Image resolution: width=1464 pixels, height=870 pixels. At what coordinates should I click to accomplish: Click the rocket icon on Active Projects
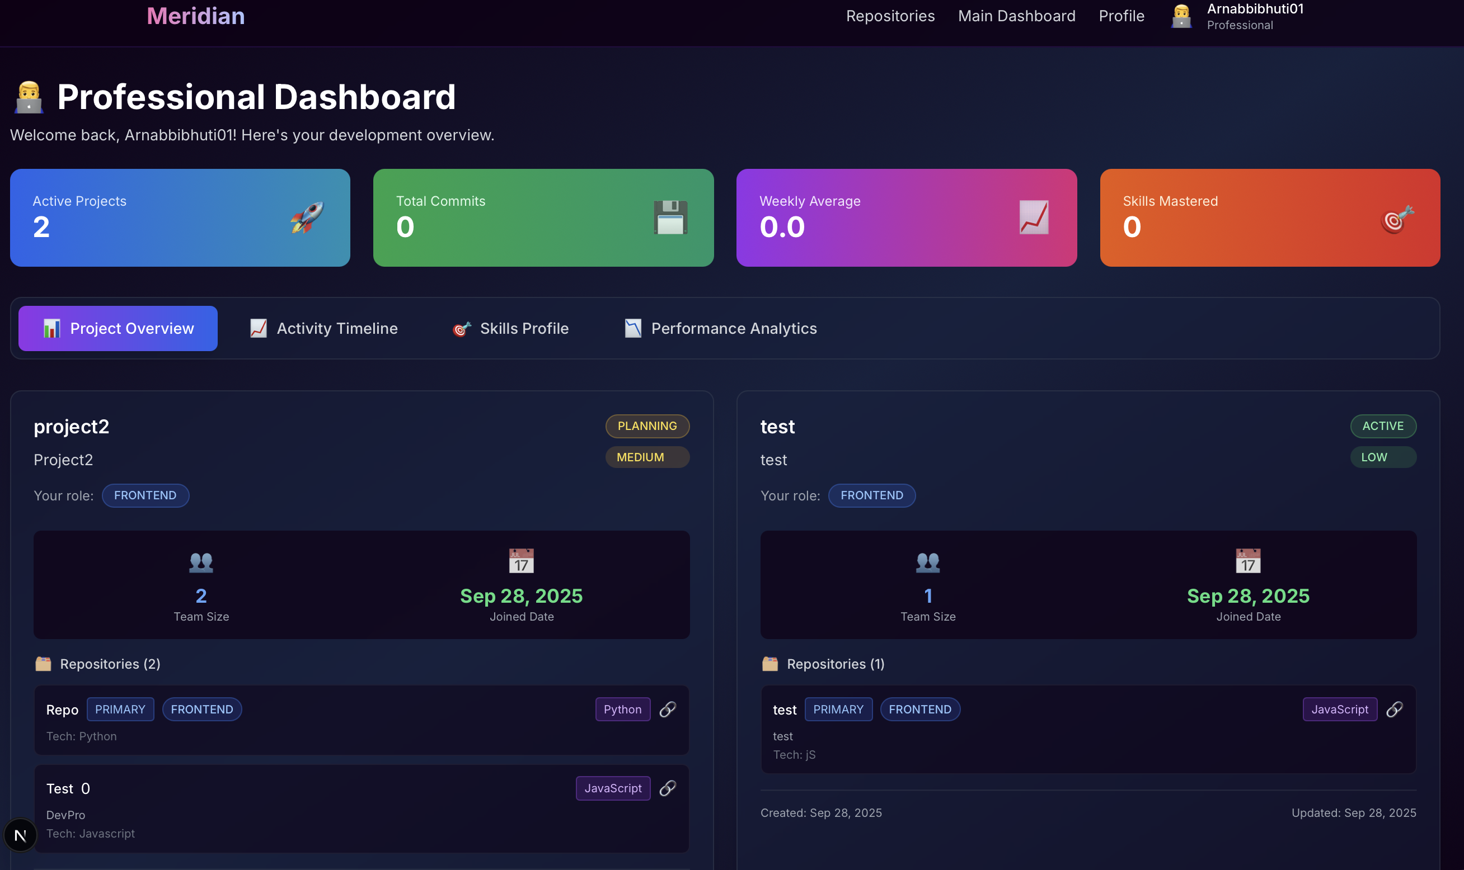click(307, 217)
